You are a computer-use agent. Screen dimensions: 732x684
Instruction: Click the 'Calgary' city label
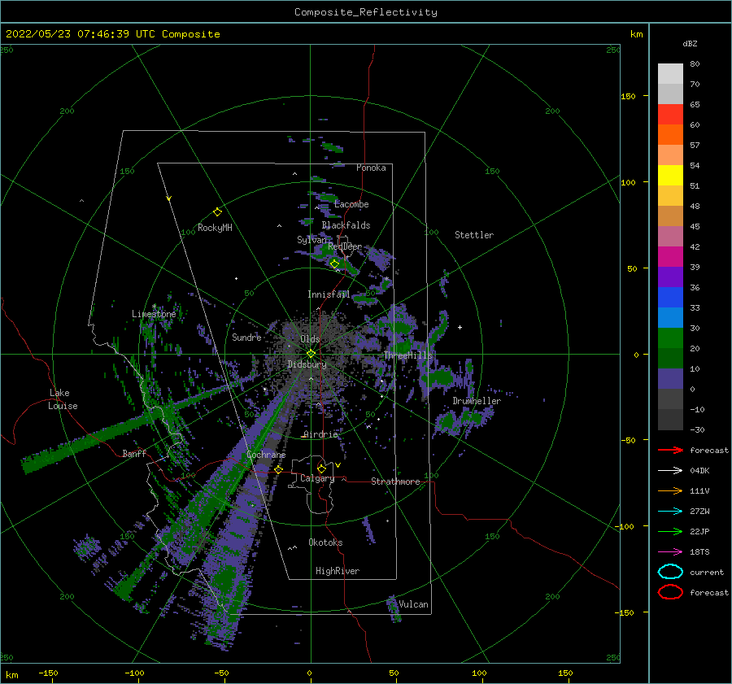[317, 478]
